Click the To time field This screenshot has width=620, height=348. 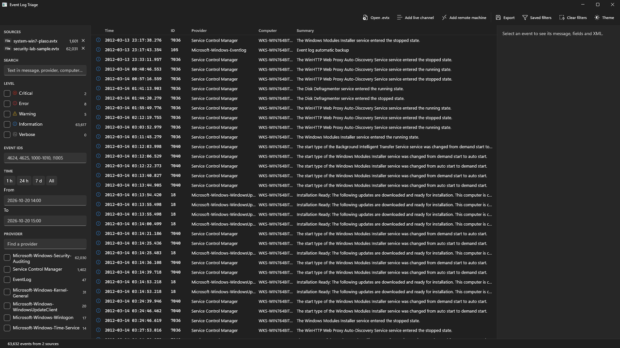click(45, 220)
